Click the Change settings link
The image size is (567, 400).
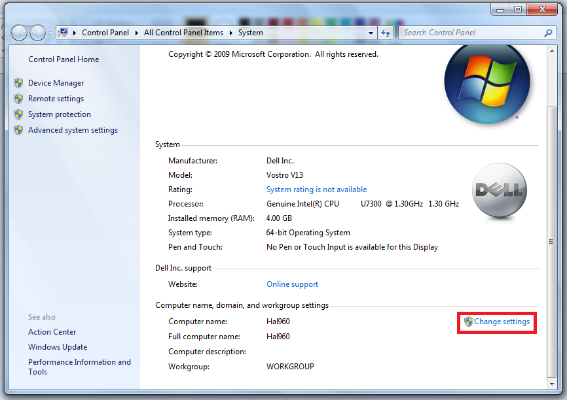(502, 322)
